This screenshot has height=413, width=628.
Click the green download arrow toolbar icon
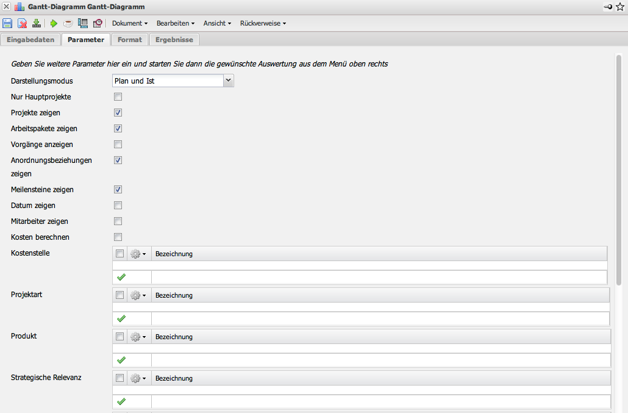coord(37,23)
